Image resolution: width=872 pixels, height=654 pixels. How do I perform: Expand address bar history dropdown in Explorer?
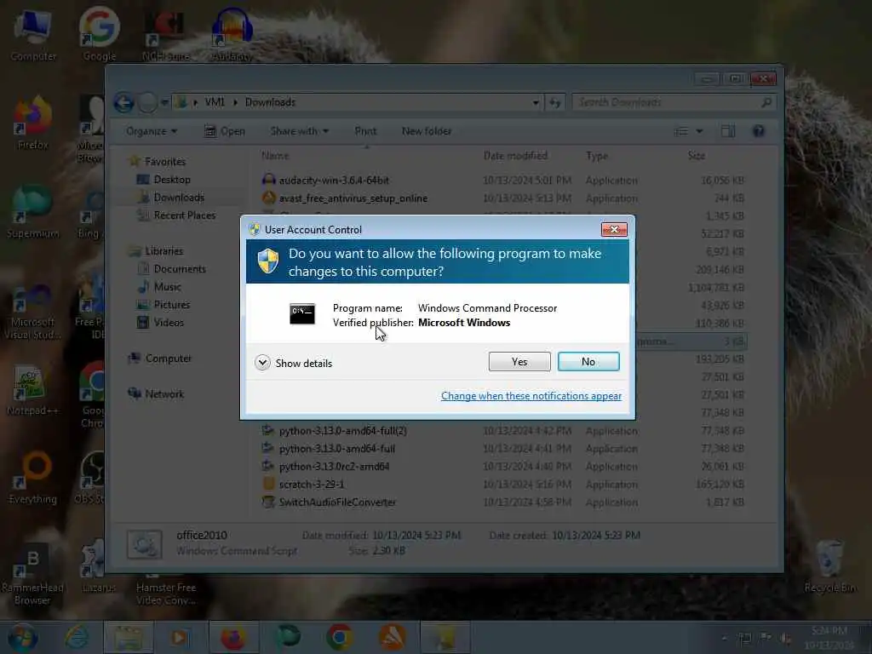pos(536,102)
